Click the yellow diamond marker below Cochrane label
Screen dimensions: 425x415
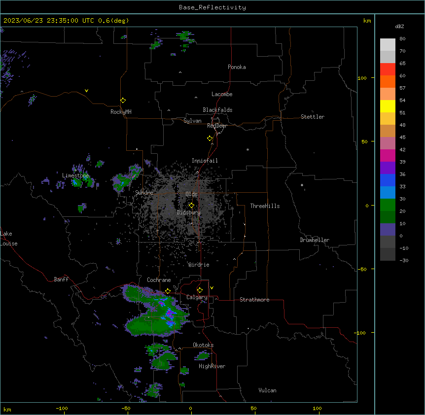[x=168, y=291]
